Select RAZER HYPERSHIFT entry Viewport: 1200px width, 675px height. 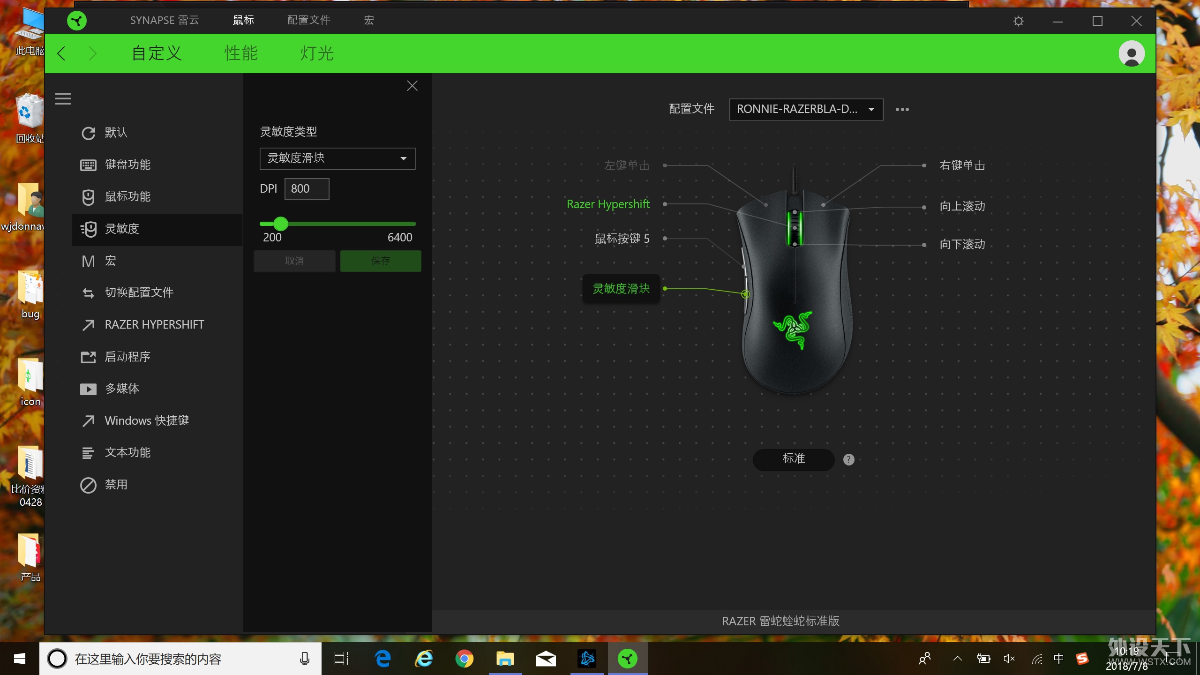[x=157, y=325]
